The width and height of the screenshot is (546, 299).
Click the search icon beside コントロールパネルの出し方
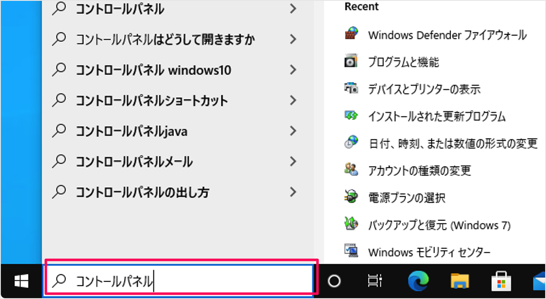pyautogui.click(x=59, y=192)
